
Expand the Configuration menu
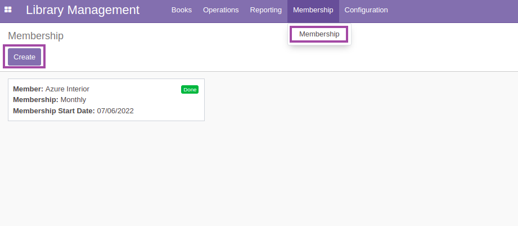pyautogui.click(x=366, y=10)
